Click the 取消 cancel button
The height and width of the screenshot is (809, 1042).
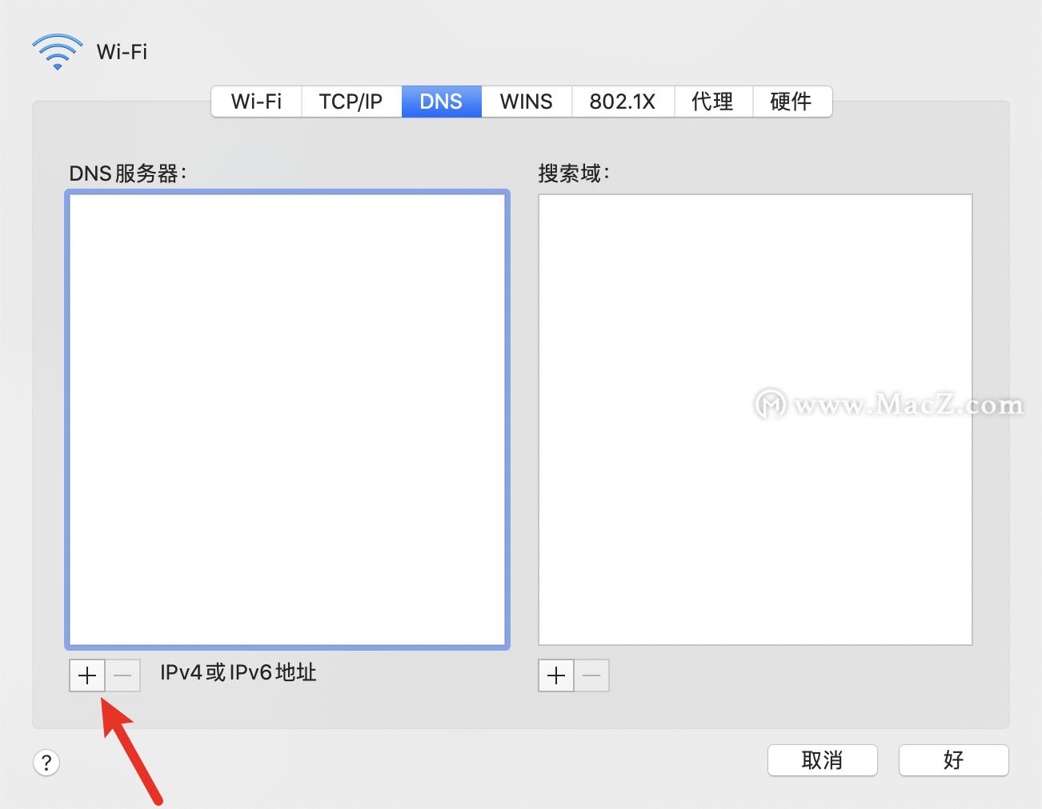pos(822,760)
